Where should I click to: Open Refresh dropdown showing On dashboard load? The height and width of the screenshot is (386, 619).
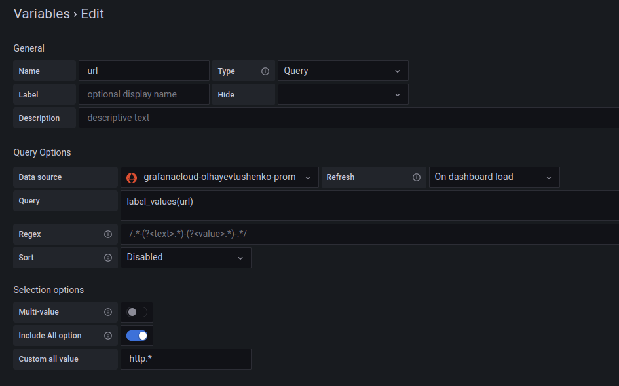tap(494, 177)
